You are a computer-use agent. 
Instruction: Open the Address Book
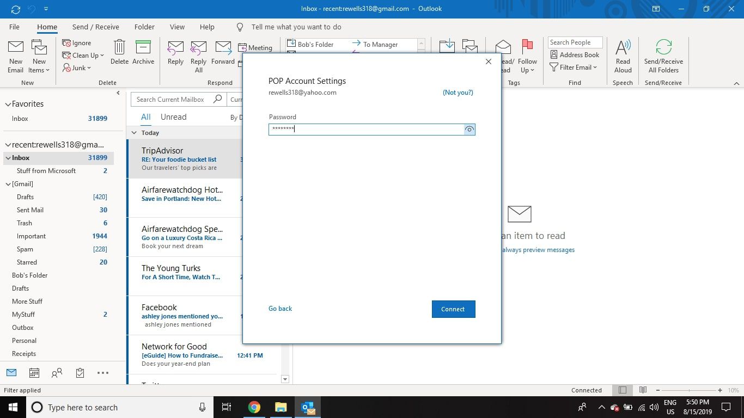pos(575,55)
